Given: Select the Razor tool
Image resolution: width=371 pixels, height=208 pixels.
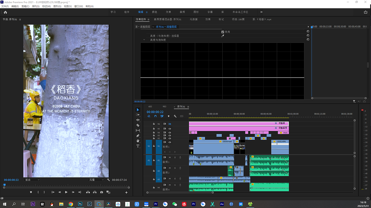Looking at the screenshot, I should [138, 125].
